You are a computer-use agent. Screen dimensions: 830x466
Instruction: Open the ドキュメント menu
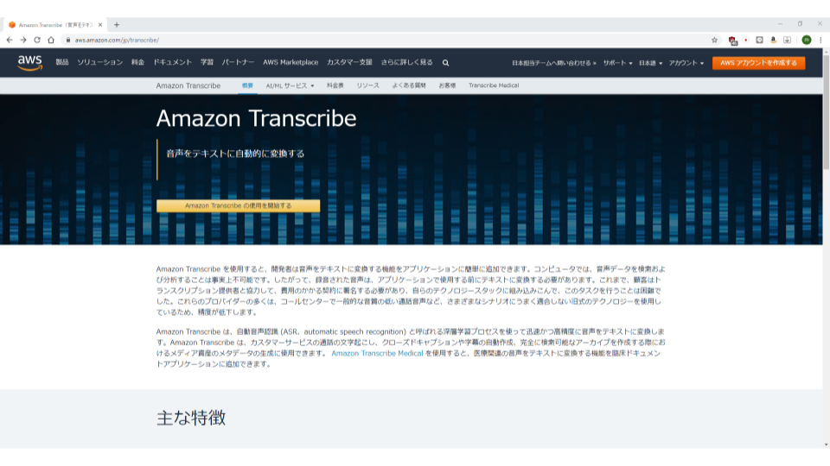pos(173,62)
